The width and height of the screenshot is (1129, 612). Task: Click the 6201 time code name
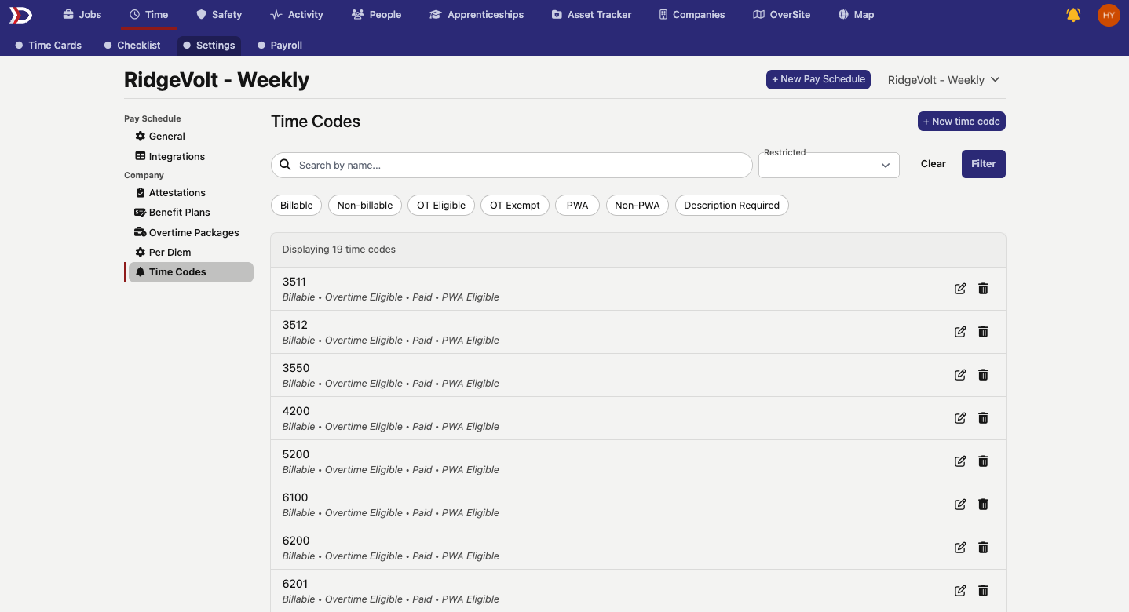295,584
